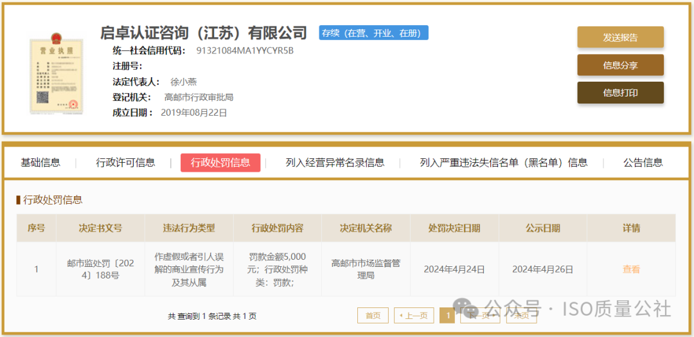Click the 统一社会信用代码 label

pyautogui.click(x=149, y=50)
